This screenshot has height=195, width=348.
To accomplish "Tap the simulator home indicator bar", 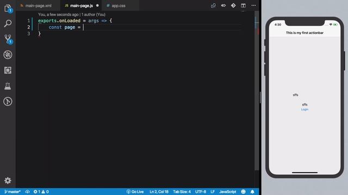I will (304, 172).
